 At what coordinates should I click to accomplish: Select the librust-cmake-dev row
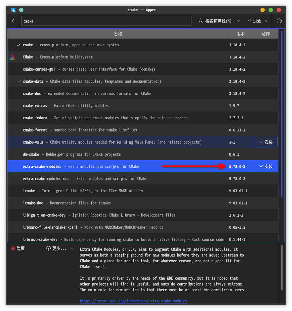point(143,238)
